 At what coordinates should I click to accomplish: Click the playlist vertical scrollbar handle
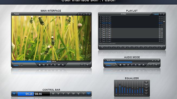[164, 22]
